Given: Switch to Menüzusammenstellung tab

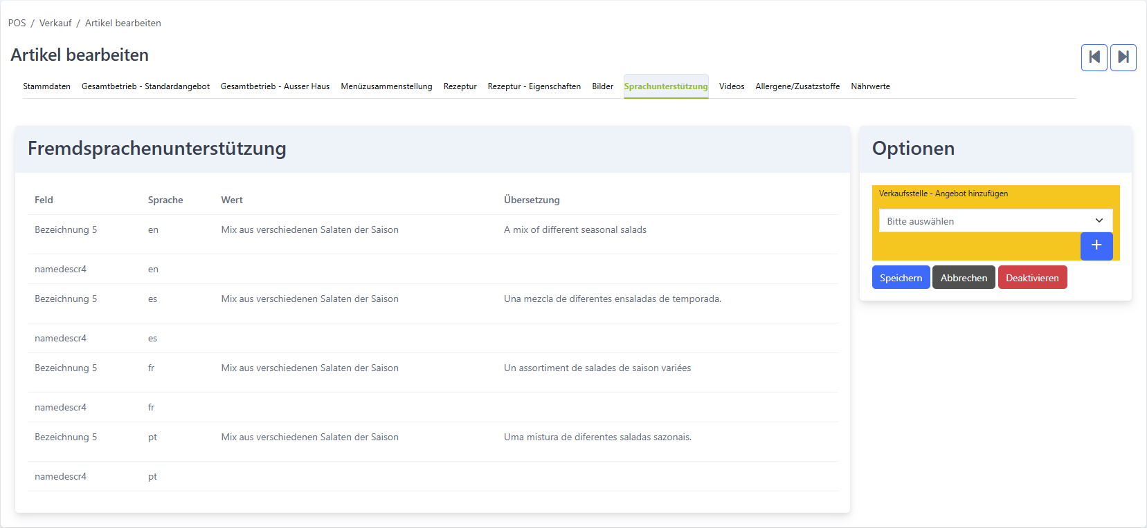Looking at the screenshot, I should click(386, 86).
